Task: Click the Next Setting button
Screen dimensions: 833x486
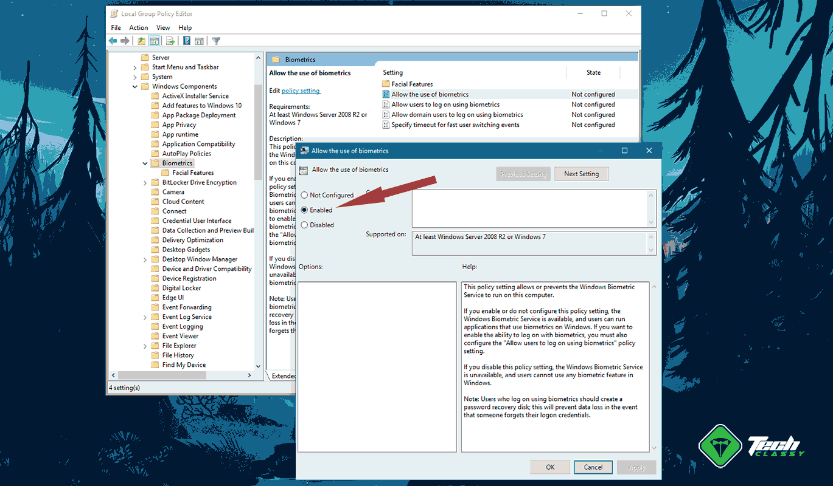Action: tap(581, 173)
